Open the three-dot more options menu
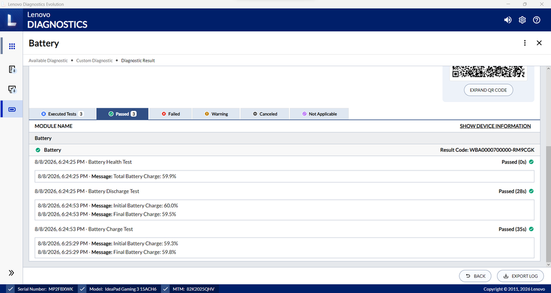This screenshot has width=551, height=293. tap(525, 43)
